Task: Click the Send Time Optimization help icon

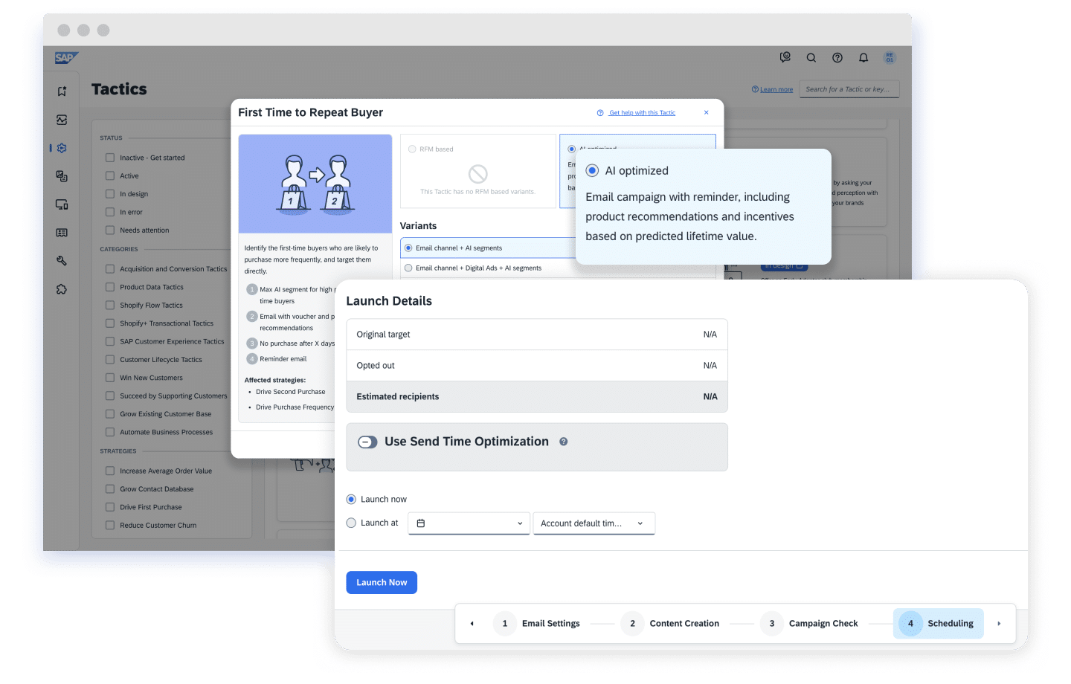Action: (x=564, y=442)
